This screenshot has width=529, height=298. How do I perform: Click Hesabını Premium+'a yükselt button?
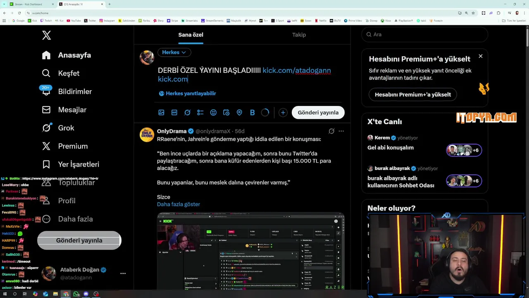pyautogui.click(x=413, y=94)
